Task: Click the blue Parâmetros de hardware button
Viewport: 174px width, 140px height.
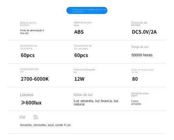Action: pyautogui.click(x=87, y=10)
